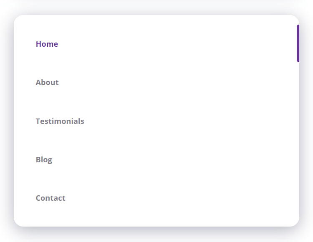The height and width of the screenshot is (242, 313).
Task: Open the About page link
Action: coord(47,83)
